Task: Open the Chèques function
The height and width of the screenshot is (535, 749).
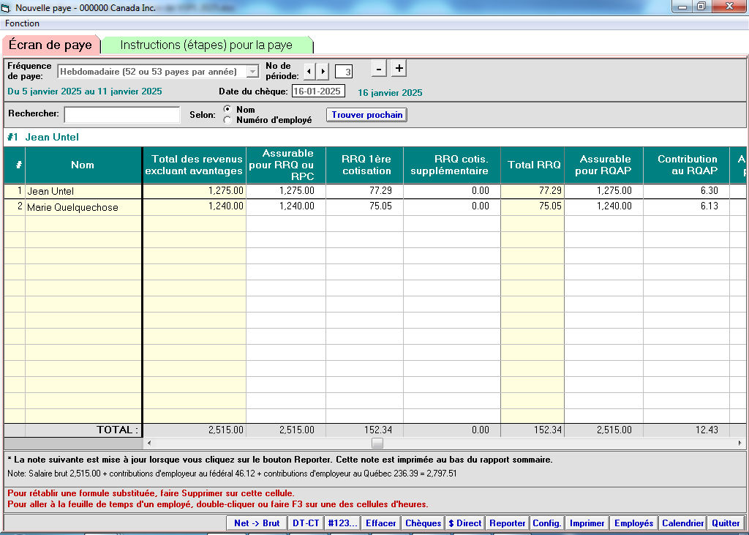Action: pos(424,523)
